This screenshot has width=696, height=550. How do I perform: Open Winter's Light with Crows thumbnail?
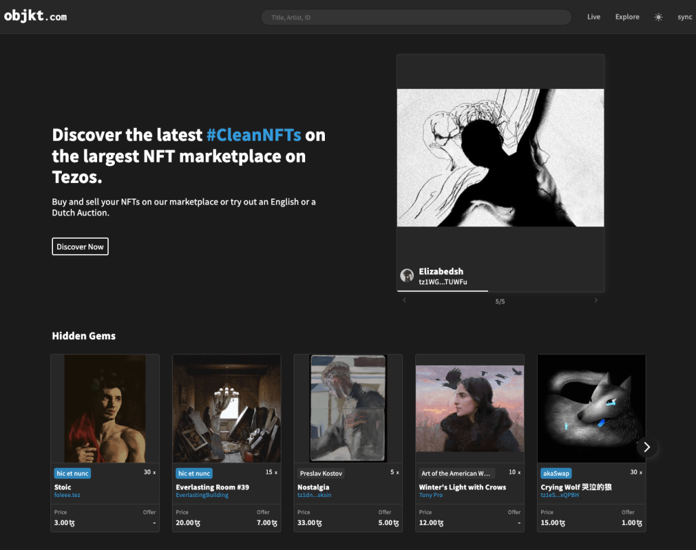point(470,409)
